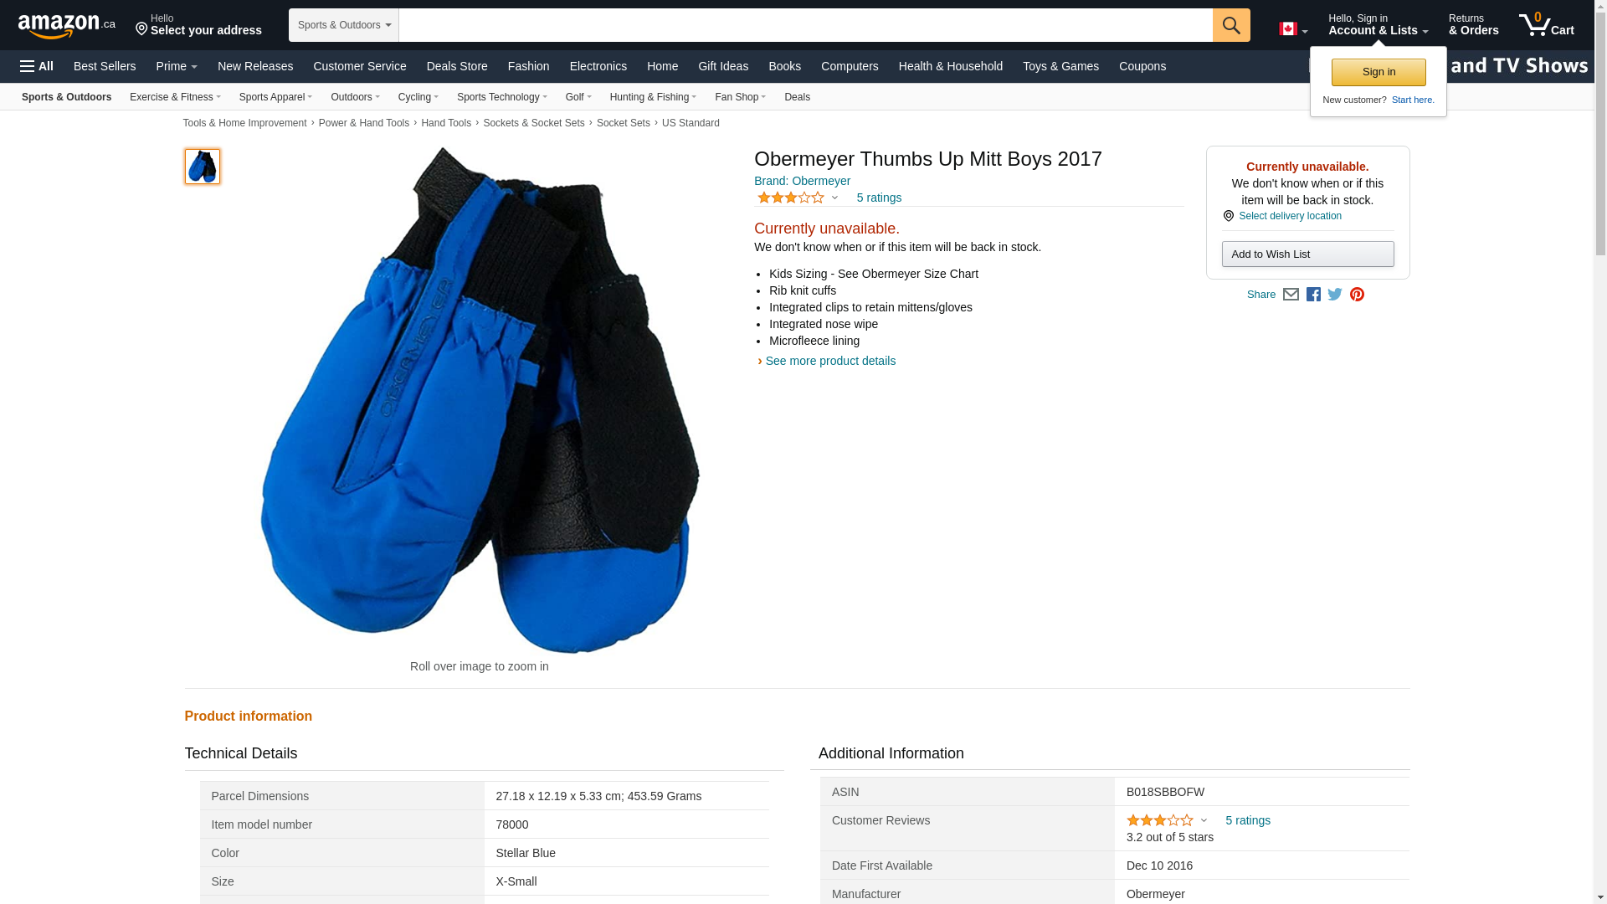Open the All hamburger menu
The image size is (1607, 904).
click(37, 66)
